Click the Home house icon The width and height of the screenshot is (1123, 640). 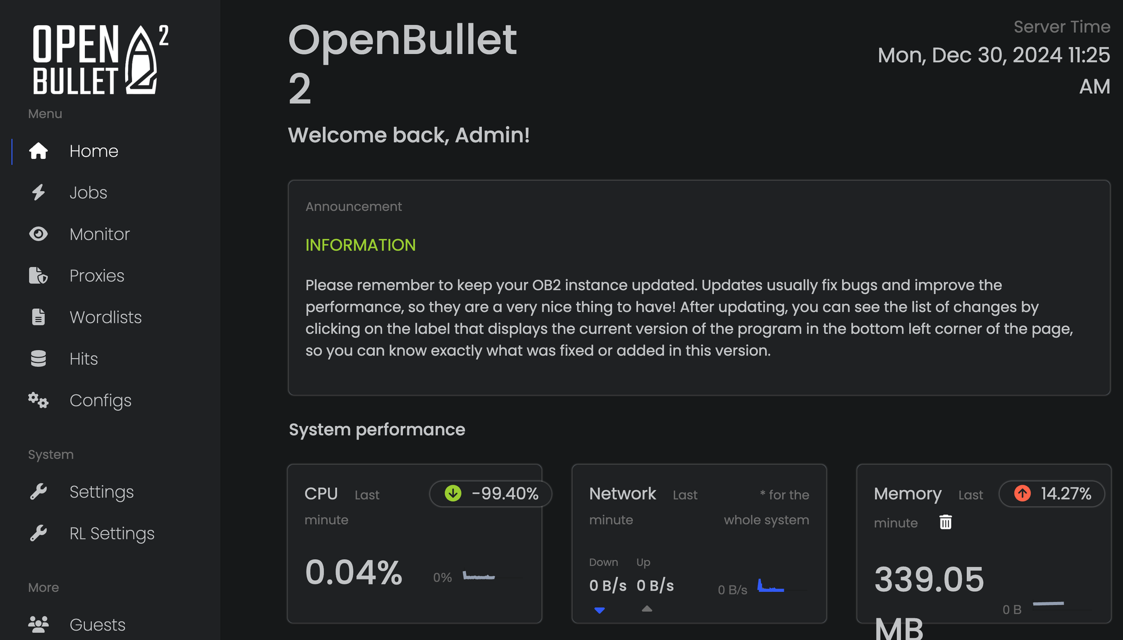pos(38,151)
